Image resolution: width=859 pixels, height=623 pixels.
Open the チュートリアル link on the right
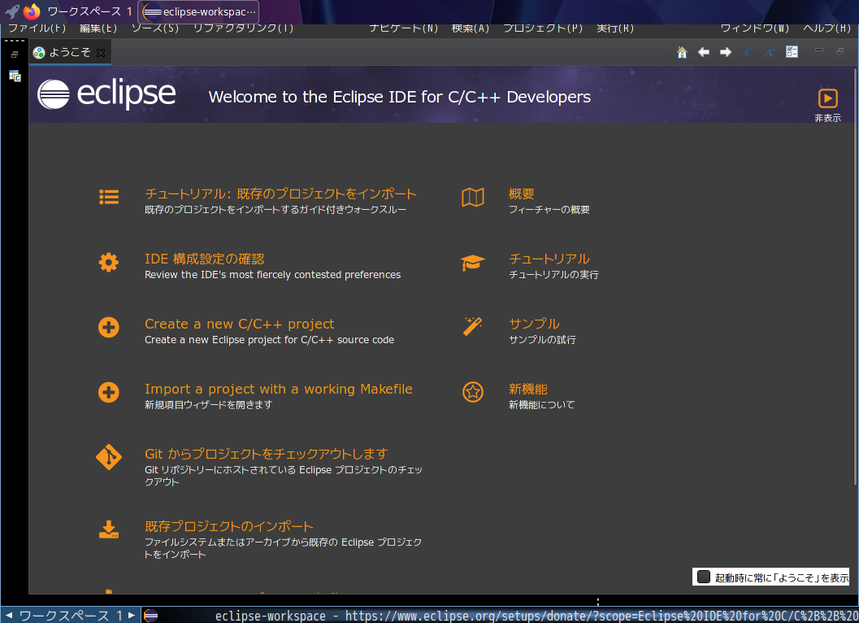point(549,259)
